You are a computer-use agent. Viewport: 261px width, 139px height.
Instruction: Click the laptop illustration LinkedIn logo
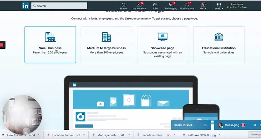click(x=74, y=85)
